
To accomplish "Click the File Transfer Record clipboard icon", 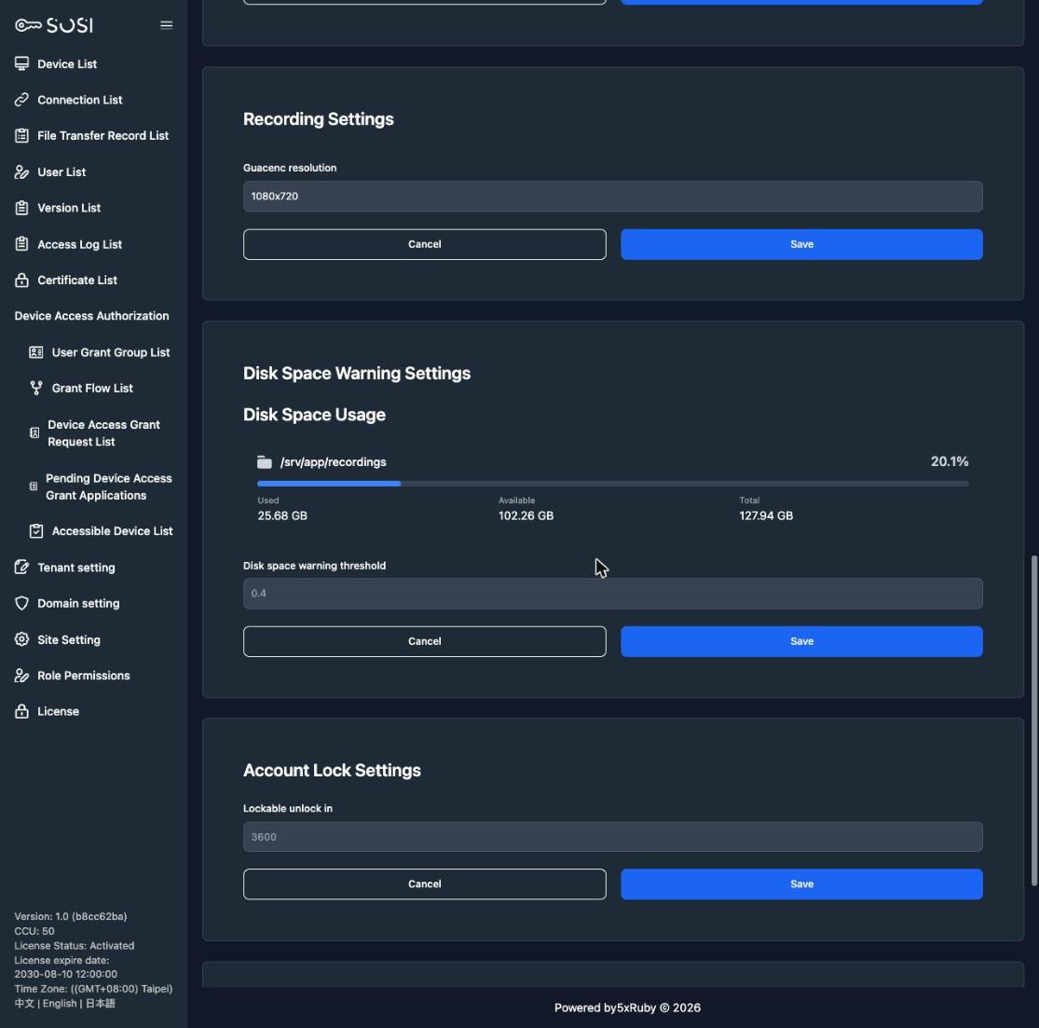I will point(21,135).
